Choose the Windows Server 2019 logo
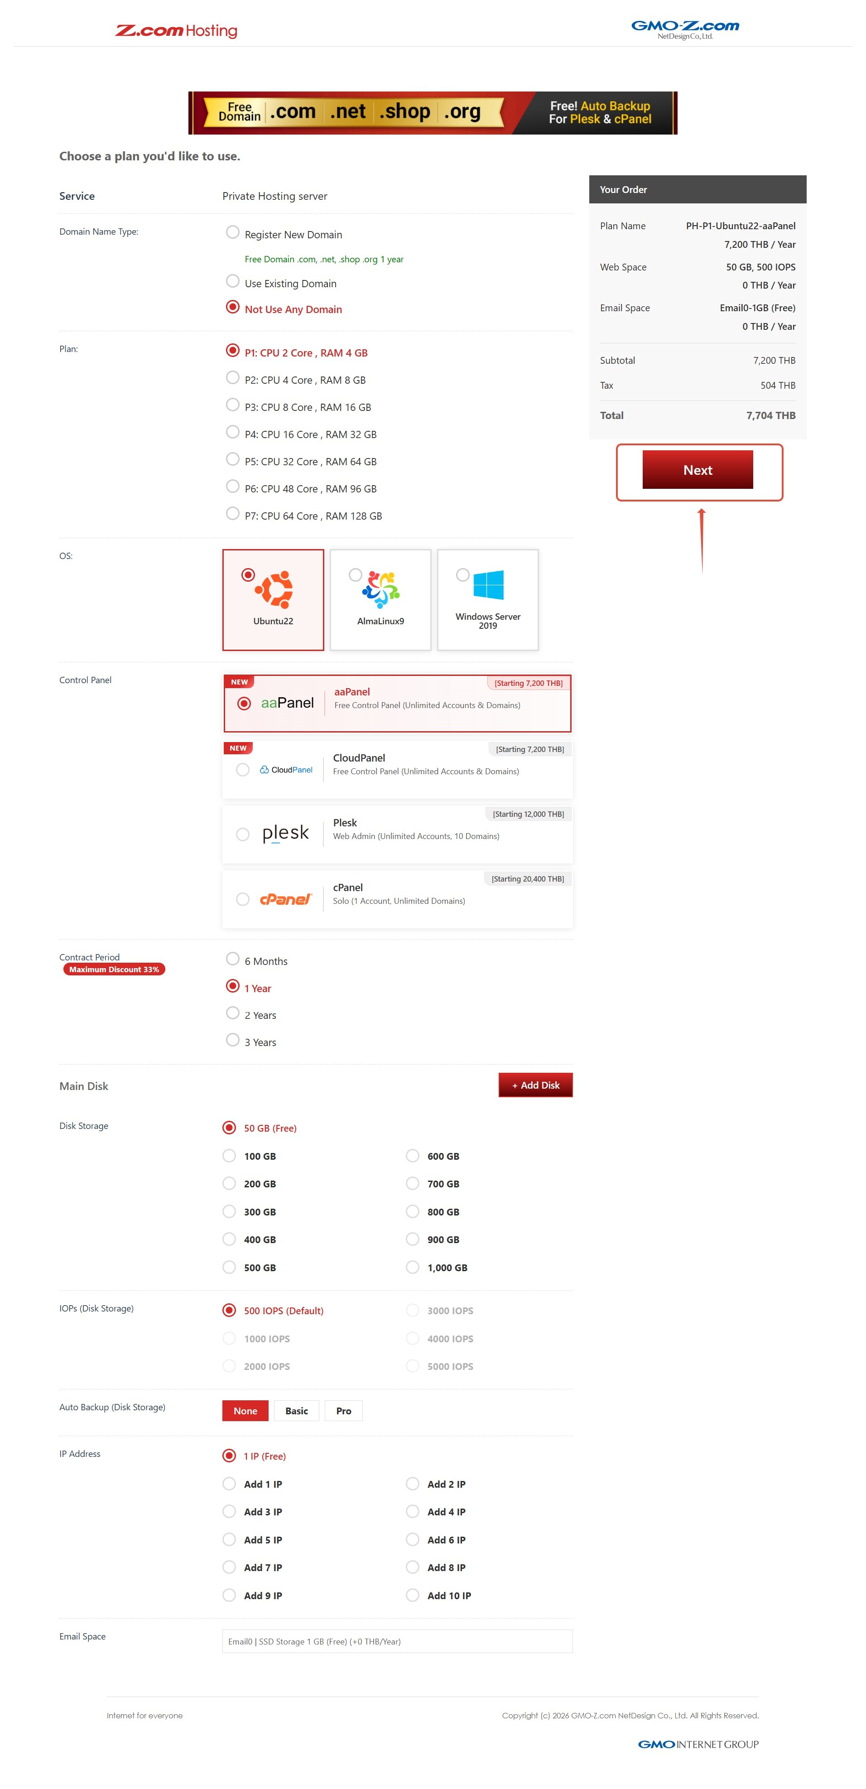The width and height of the screenshot is (866, 1789). 488,585
